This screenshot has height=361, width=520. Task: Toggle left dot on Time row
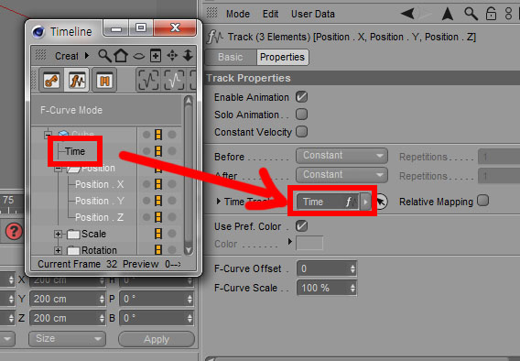pyautogui.click(x=146, y=151)
